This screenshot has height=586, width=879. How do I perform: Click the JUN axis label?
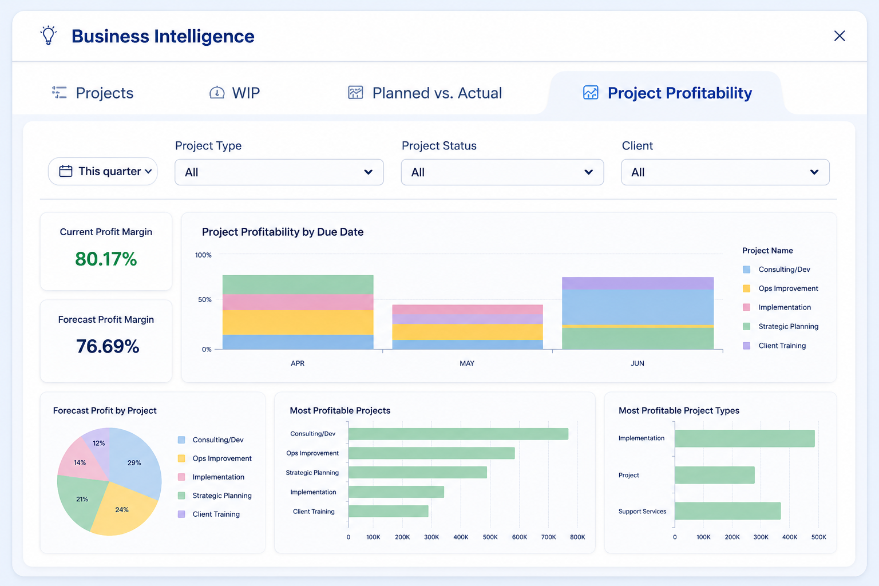click(x=638, y=363)
